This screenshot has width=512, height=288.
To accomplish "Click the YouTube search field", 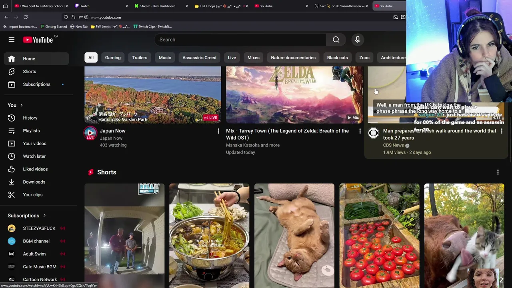I will pyautogui.click(x=240, y=40).
